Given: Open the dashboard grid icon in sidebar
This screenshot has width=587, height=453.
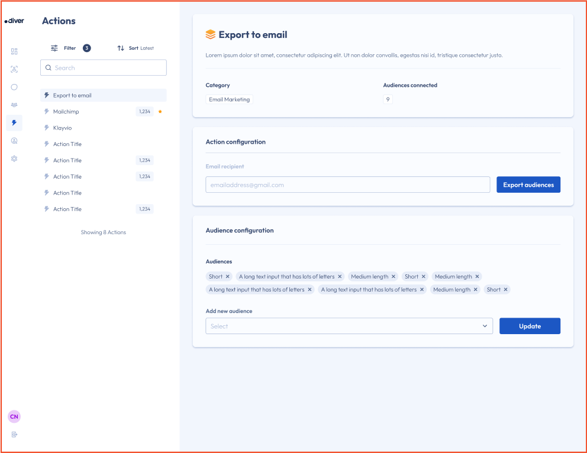Looking at the screenshot, I should pos(14,51).
